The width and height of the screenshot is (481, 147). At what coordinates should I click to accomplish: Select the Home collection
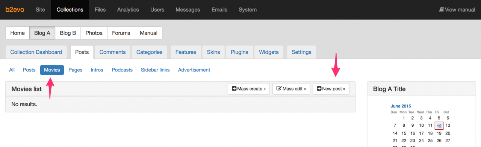coord(17,33)
